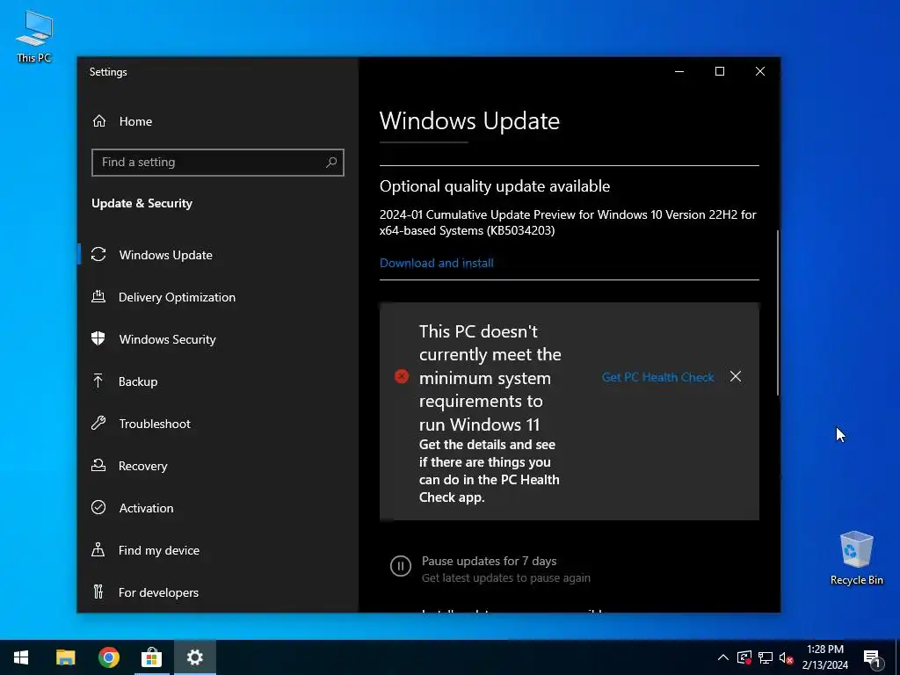Click the Windows Update sync arrows icon

(98, 254)
